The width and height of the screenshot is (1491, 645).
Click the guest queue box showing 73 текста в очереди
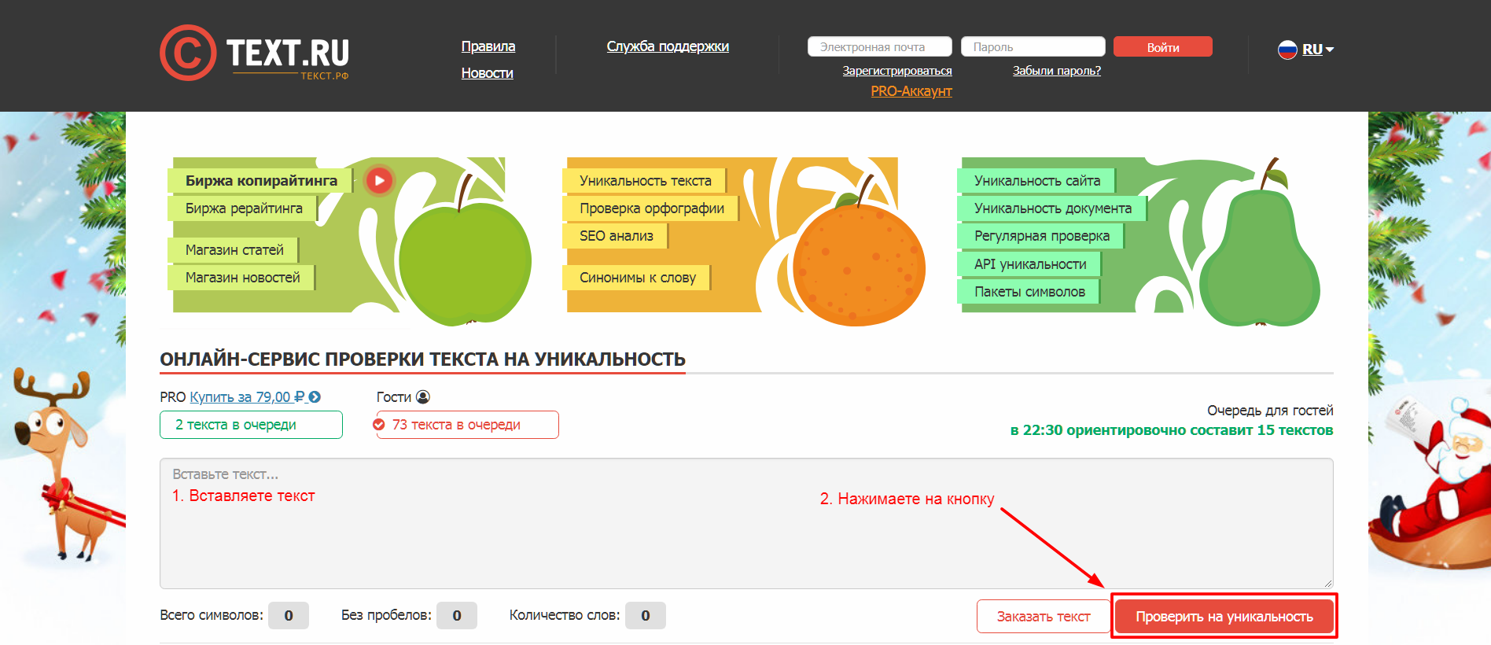pos(467,425)
